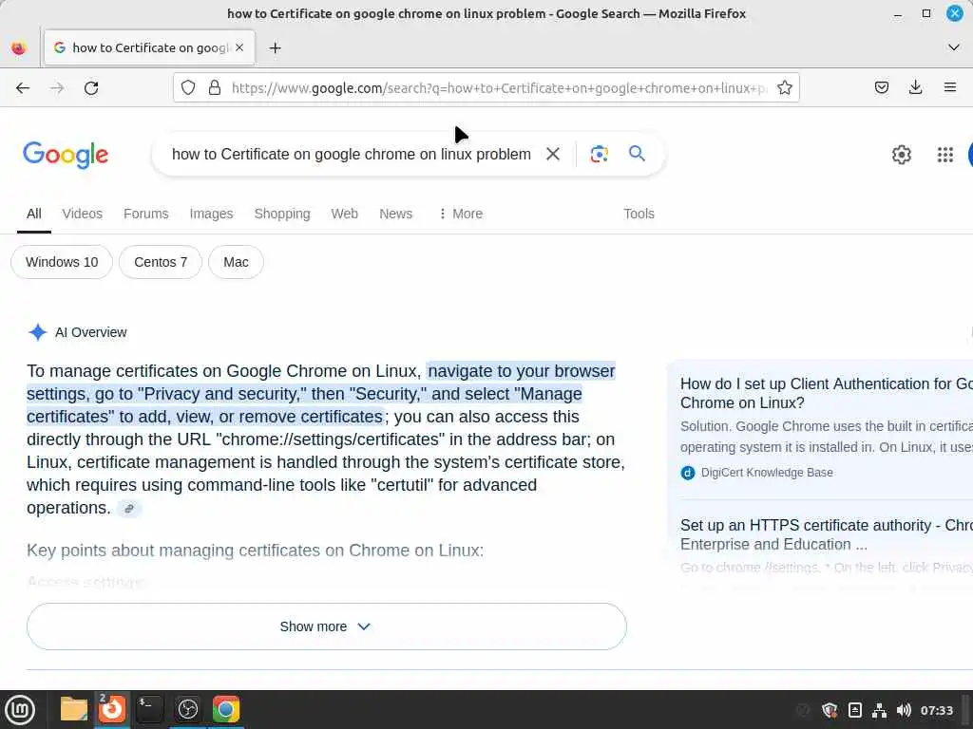Bookmark this page with the star icon

point(784,88)
